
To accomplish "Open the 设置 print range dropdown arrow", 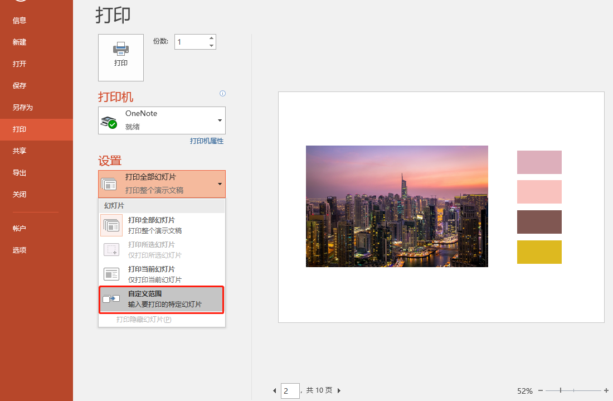I will pos(219,184).
